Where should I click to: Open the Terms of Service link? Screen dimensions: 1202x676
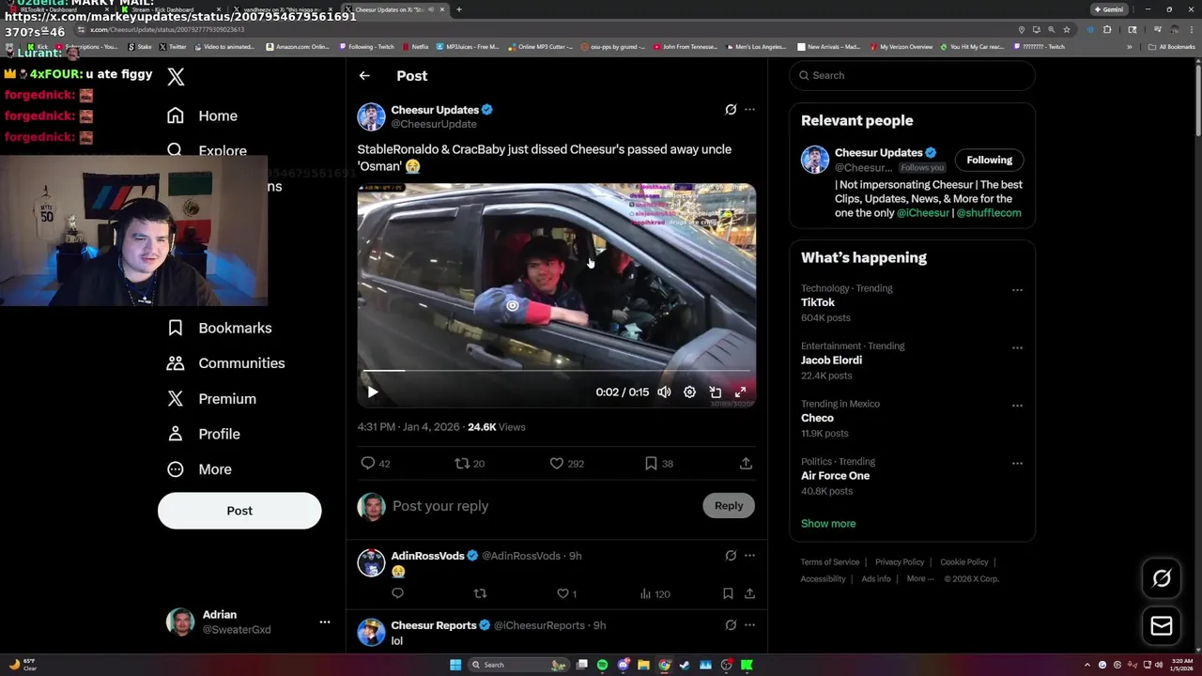coord(830,562)
